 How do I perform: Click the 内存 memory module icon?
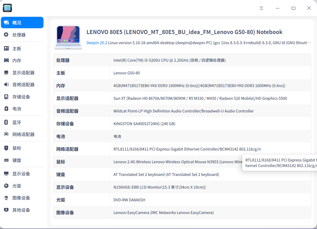[6, 60]
